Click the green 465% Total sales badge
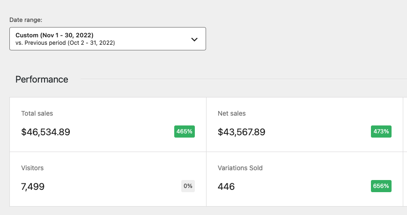407x215 pixels. (184, 132)
